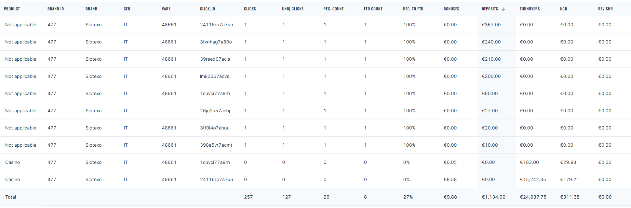Sort by REG. TO FTD column header
631x208 pixels.
[413, 9]
